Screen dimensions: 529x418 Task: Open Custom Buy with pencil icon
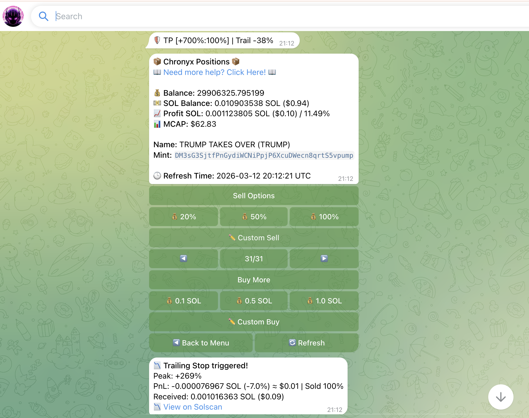[254, 322]
